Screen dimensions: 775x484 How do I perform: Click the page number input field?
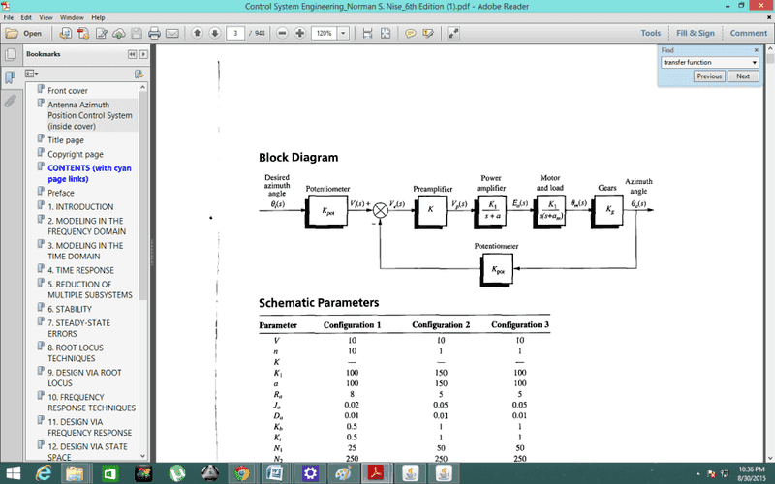tap(235, 33)
